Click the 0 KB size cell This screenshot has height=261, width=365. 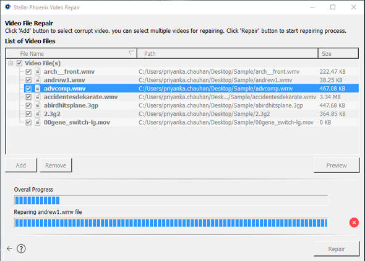325,122
